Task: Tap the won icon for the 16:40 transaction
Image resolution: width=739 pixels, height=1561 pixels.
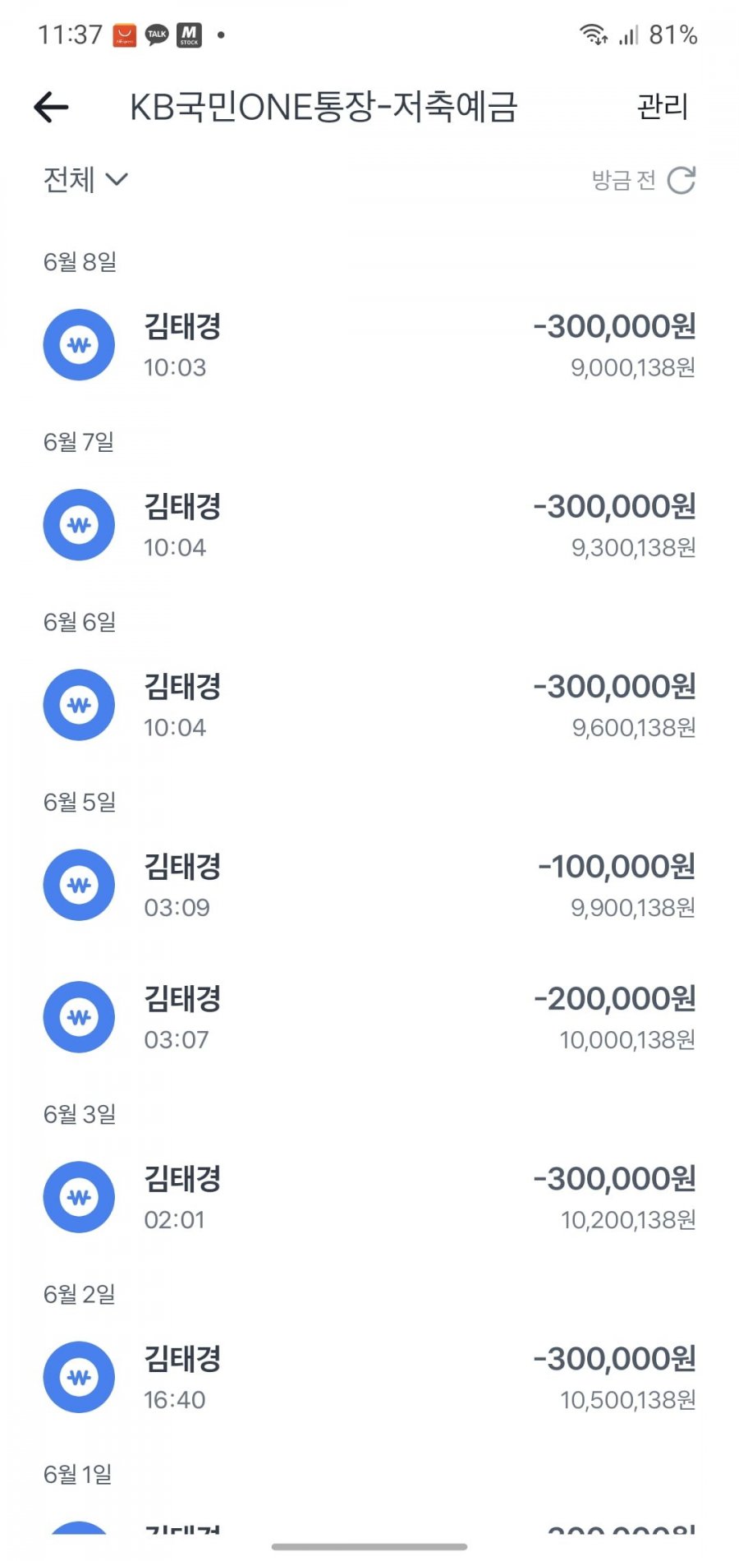Action: point(79,1377)
